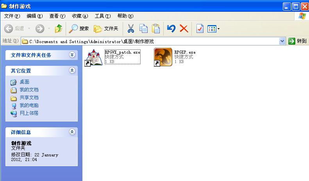Collapse the 其它位置 panel
Image resolution: width=309 pixels, height=181 pixels.
72,71
